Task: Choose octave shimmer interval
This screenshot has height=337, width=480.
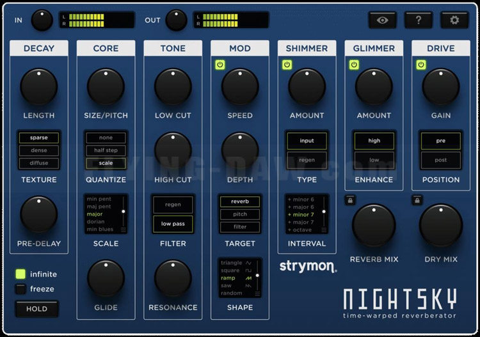Action: [x=300, y=230]
